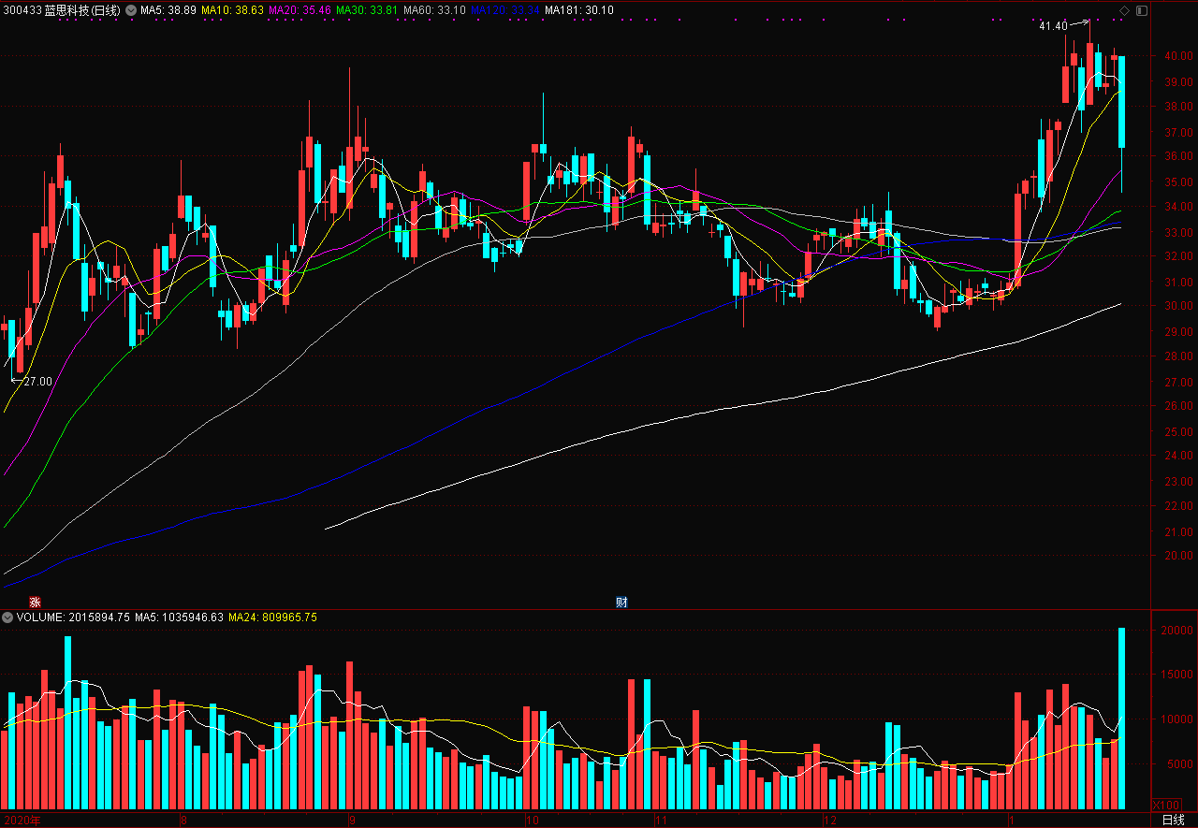Screen dimensions: 1198x828
Task: Click month 12 on the time axis
Action: [x=830, y=821]
